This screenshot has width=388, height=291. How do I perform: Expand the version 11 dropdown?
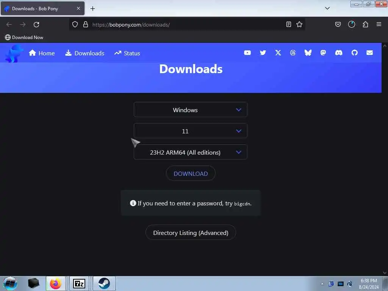click(191, 131)
